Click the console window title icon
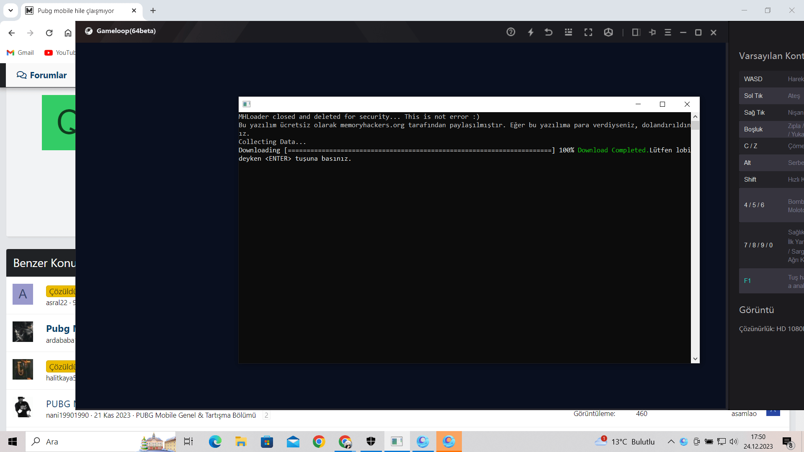The height and width of the screenshot is (452, 804). pos(246,104)
